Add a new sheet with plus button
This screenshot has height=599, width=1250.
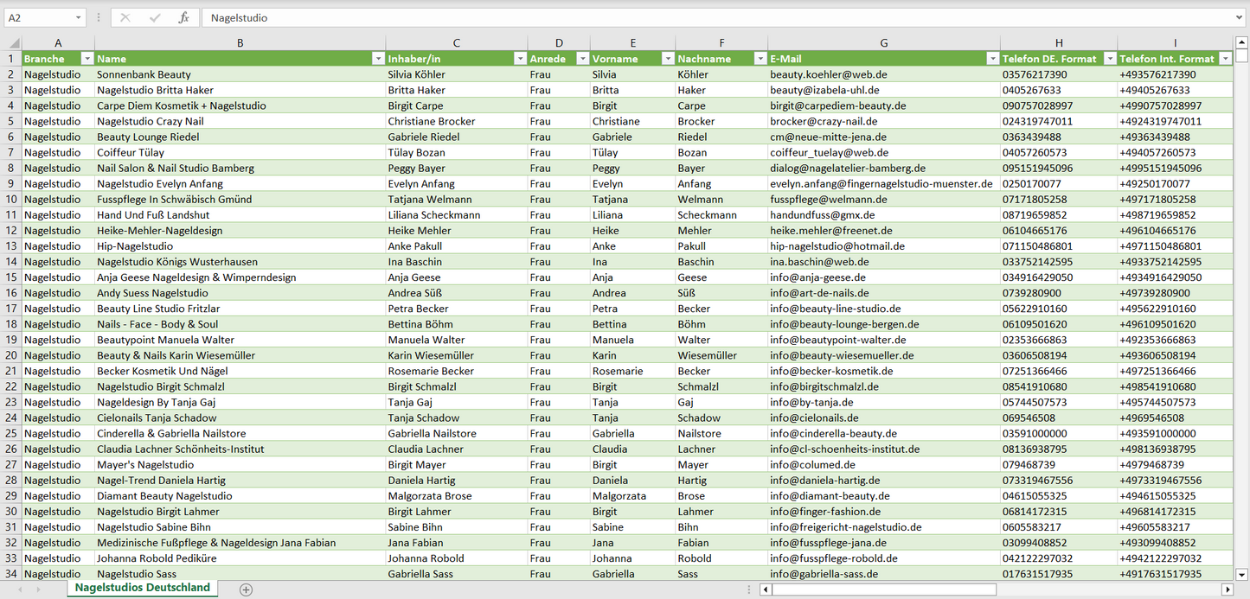246,589
